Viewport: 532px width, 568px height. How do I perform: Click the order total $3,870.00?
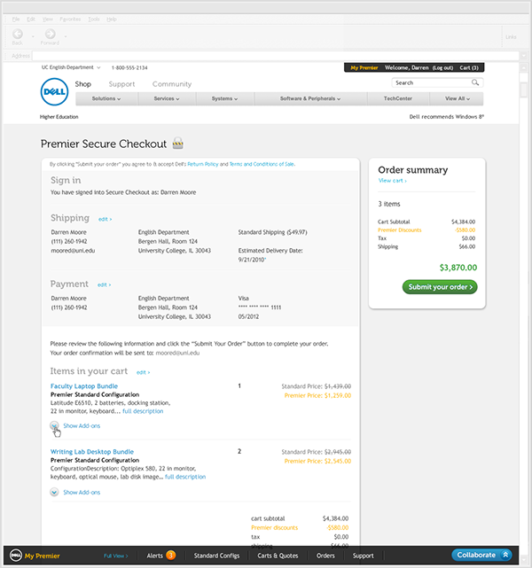click(x=458, y=268)
